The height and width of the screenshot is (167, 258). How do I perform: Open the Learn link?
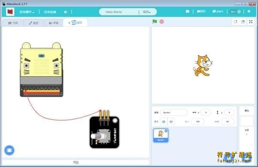(x=218, y=11)
